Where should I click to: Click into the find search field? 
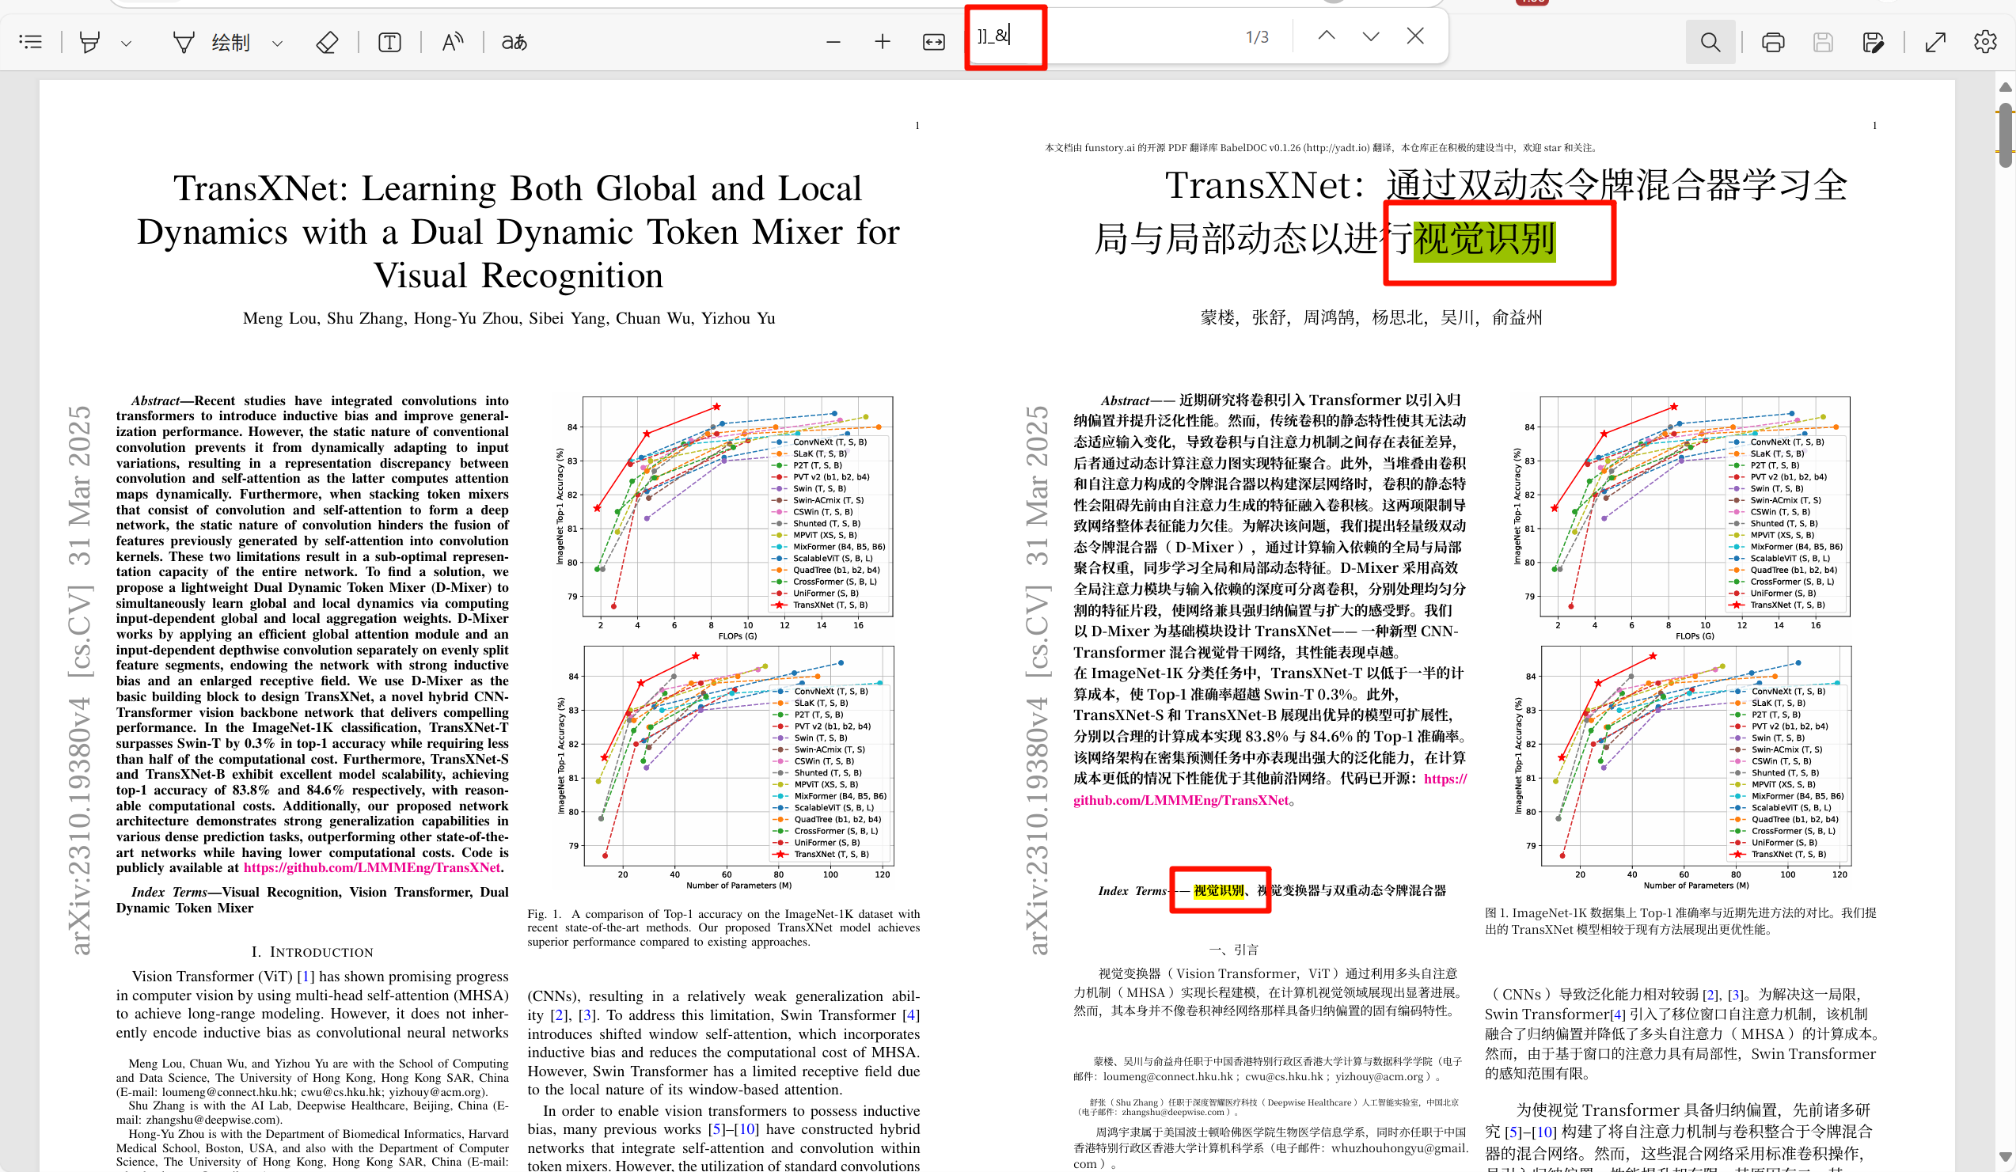point(1104,37)
